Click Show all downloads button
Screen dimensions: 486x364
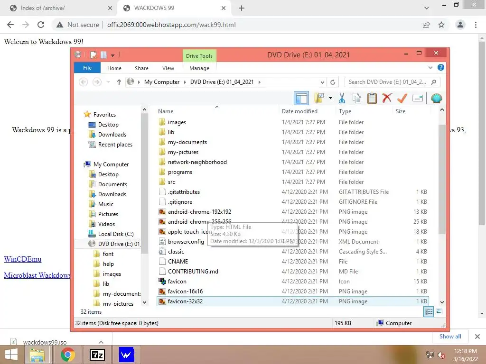450,337
